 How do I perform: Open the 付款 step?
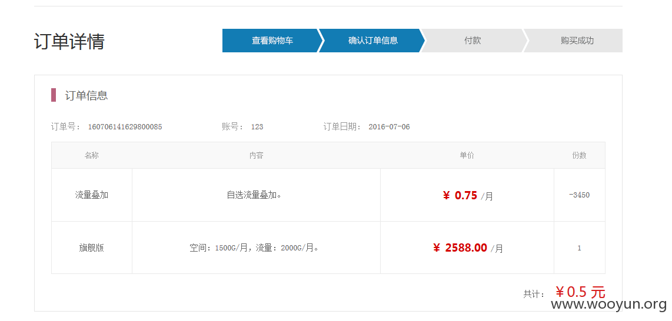point(473,41)
